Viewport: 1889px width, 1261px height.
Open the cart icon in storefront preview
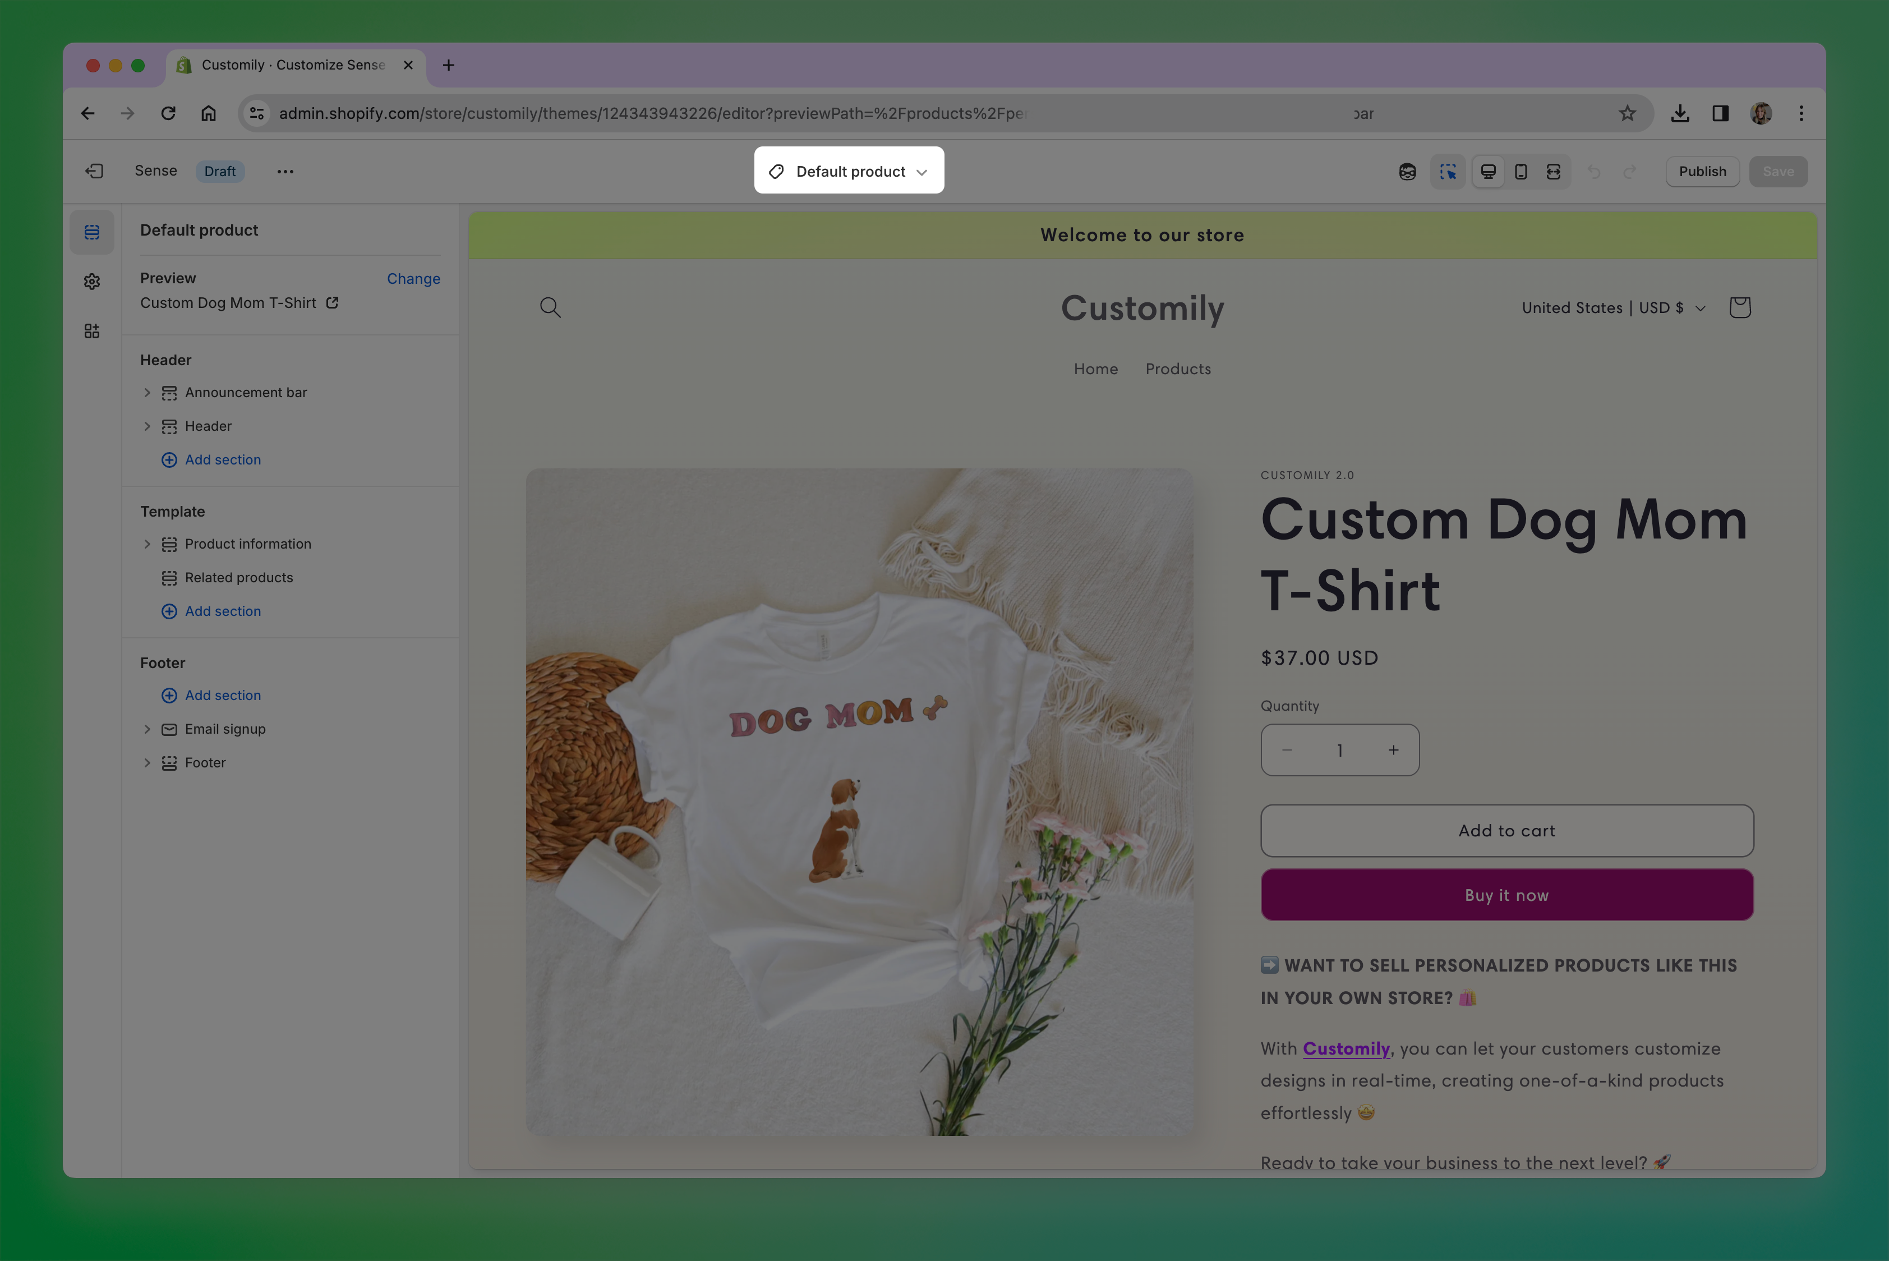1739,306
